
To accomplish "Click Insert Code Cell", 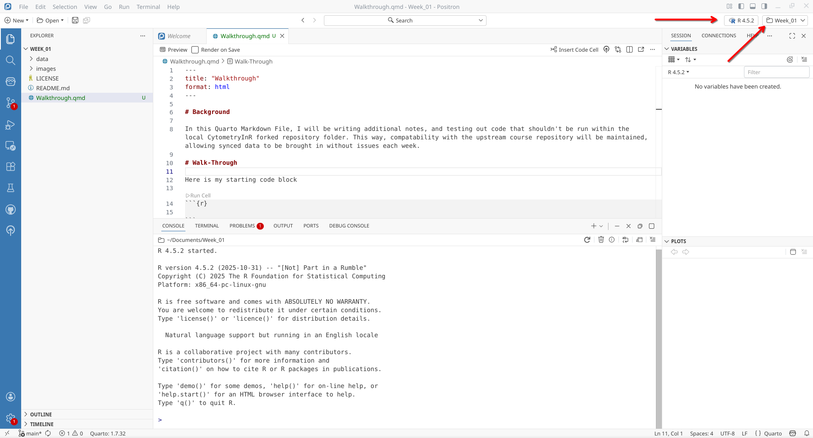I will pos(574,50).
